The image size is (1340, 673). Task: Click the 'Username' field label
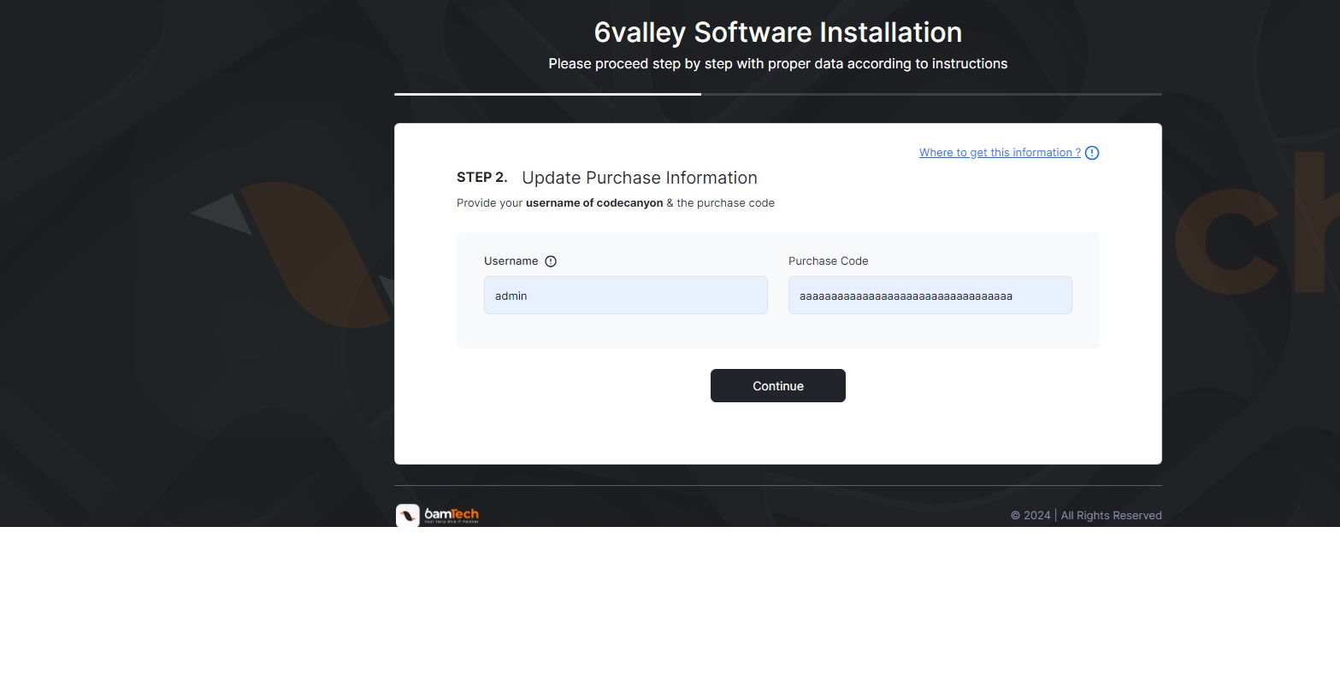click(x=511, y=261)
